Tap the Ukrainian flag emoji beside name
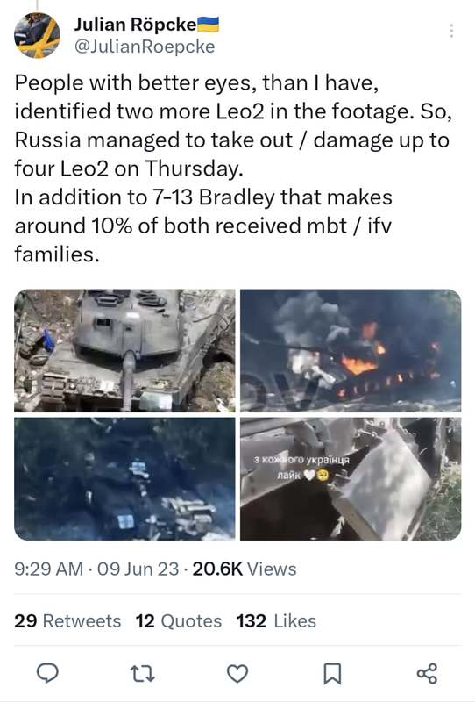 (208, 25)
